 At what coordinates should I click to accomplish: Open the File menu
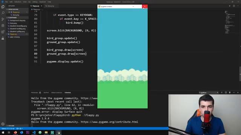[x=6, y=2]
